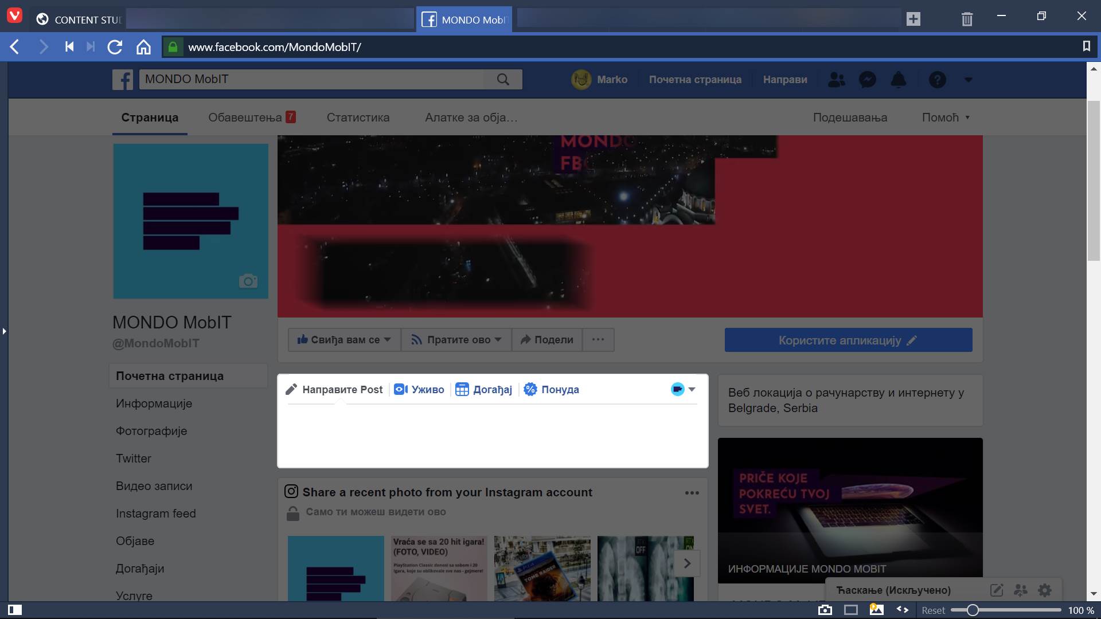Viewport: 1101px width, 619px height.
Task: Open Фотографије in the left sidebar
Action: coord(151,431)
